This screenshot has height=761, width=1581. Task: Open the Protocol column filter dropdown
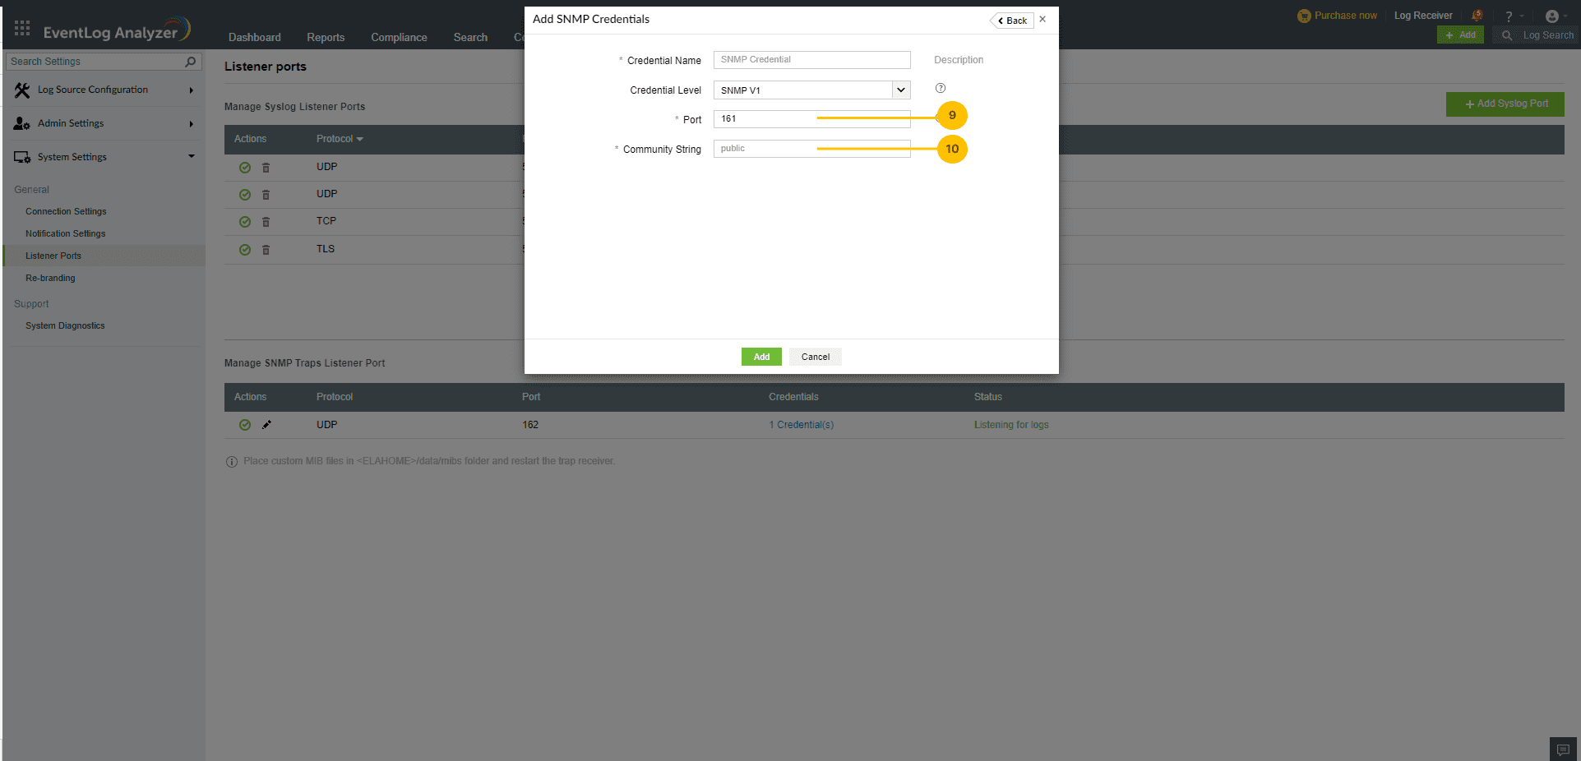point(358,139)
